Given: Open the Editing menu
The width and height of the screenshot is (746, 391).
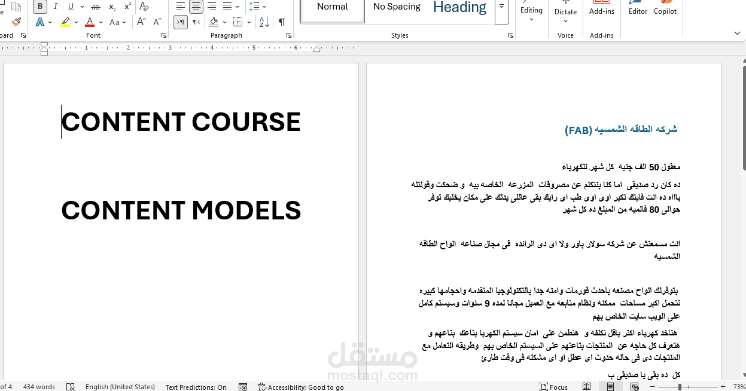Looking at the screenshot, I should click(531, 12).
